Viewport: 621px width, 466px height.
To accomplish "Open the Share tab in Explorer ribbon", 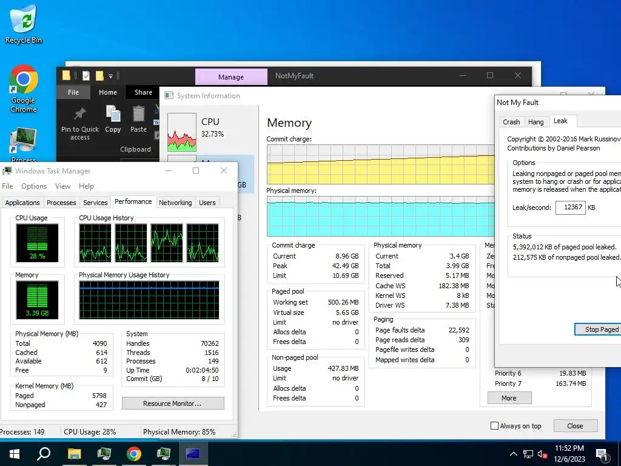I will tap(143, 92).
